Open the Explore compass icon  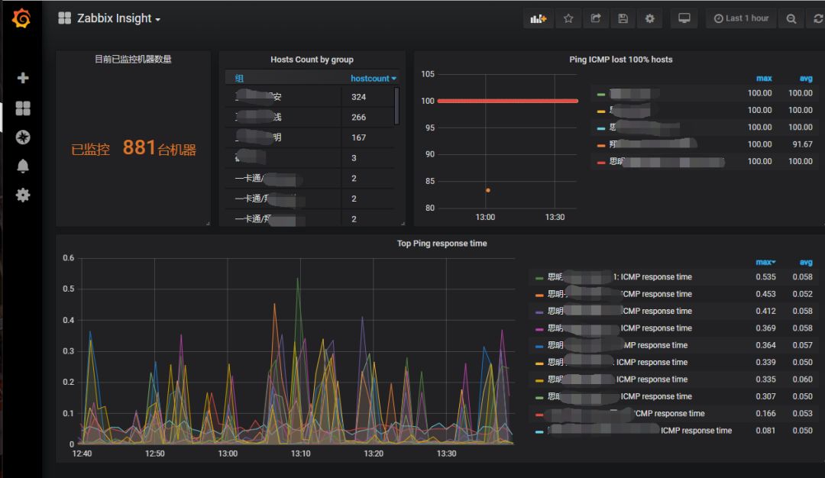[x=23, y=137]
